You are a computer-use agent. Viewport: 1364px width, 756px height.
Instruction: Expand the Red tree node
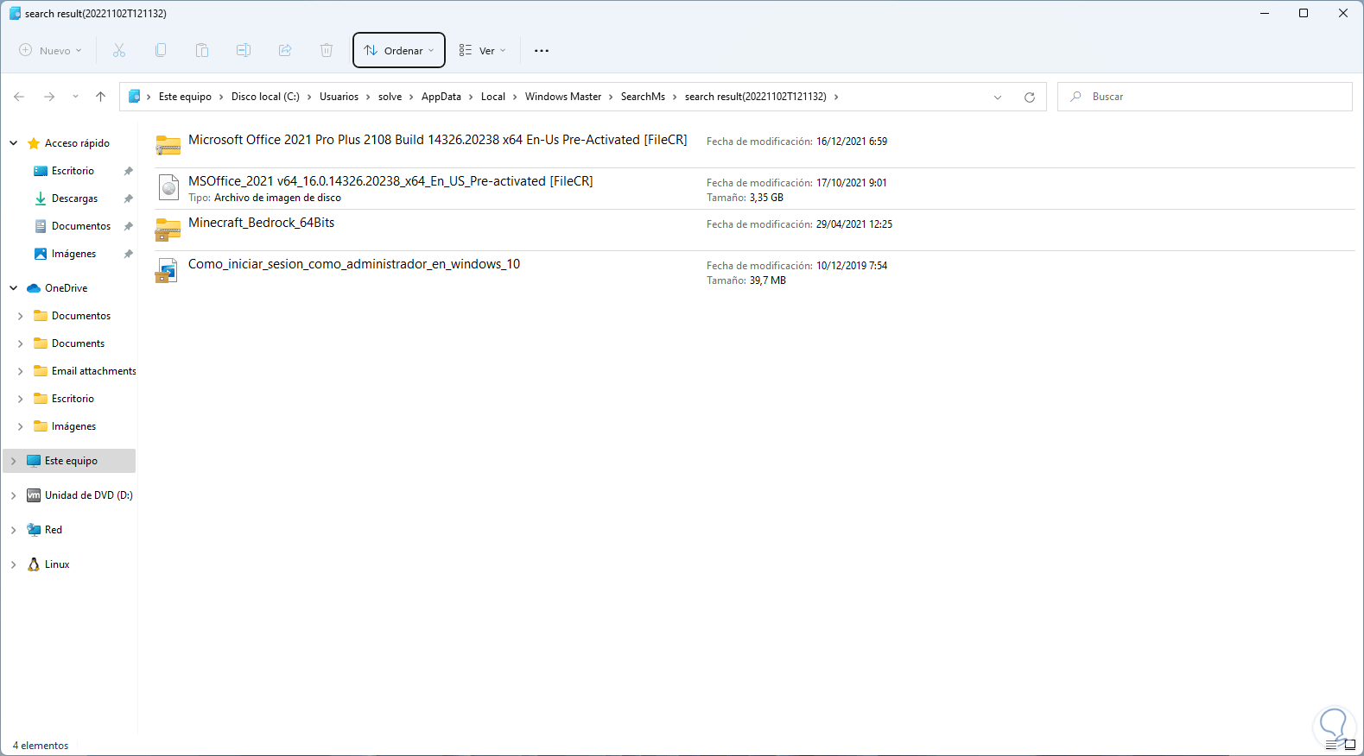click(x=14, y=530)
